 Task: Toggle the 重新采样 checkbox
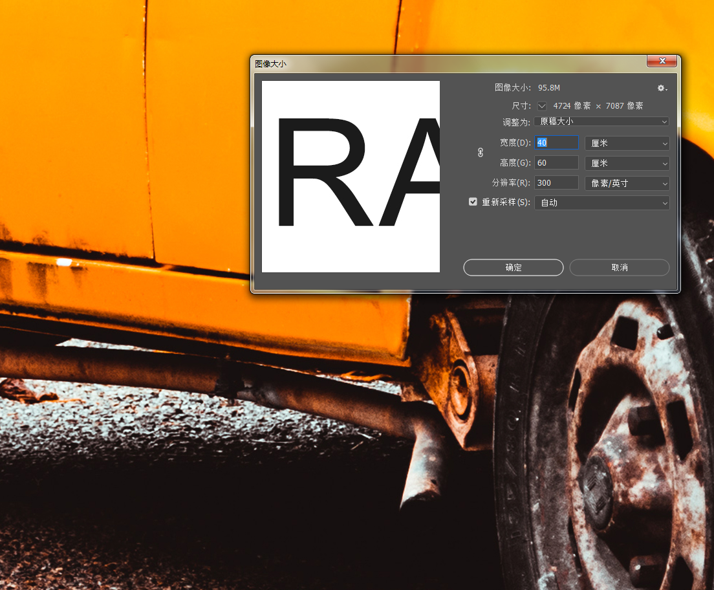click(473, 202)
